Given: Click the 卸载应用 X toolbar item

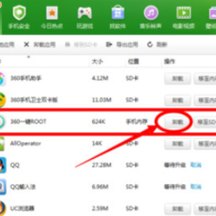Looking at the screenshot, I should 40,44.
